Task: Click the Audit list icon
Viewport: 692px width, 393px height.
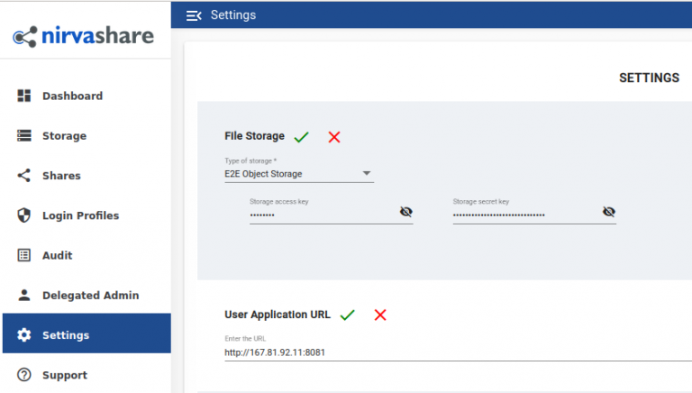Action: [23, 255]
